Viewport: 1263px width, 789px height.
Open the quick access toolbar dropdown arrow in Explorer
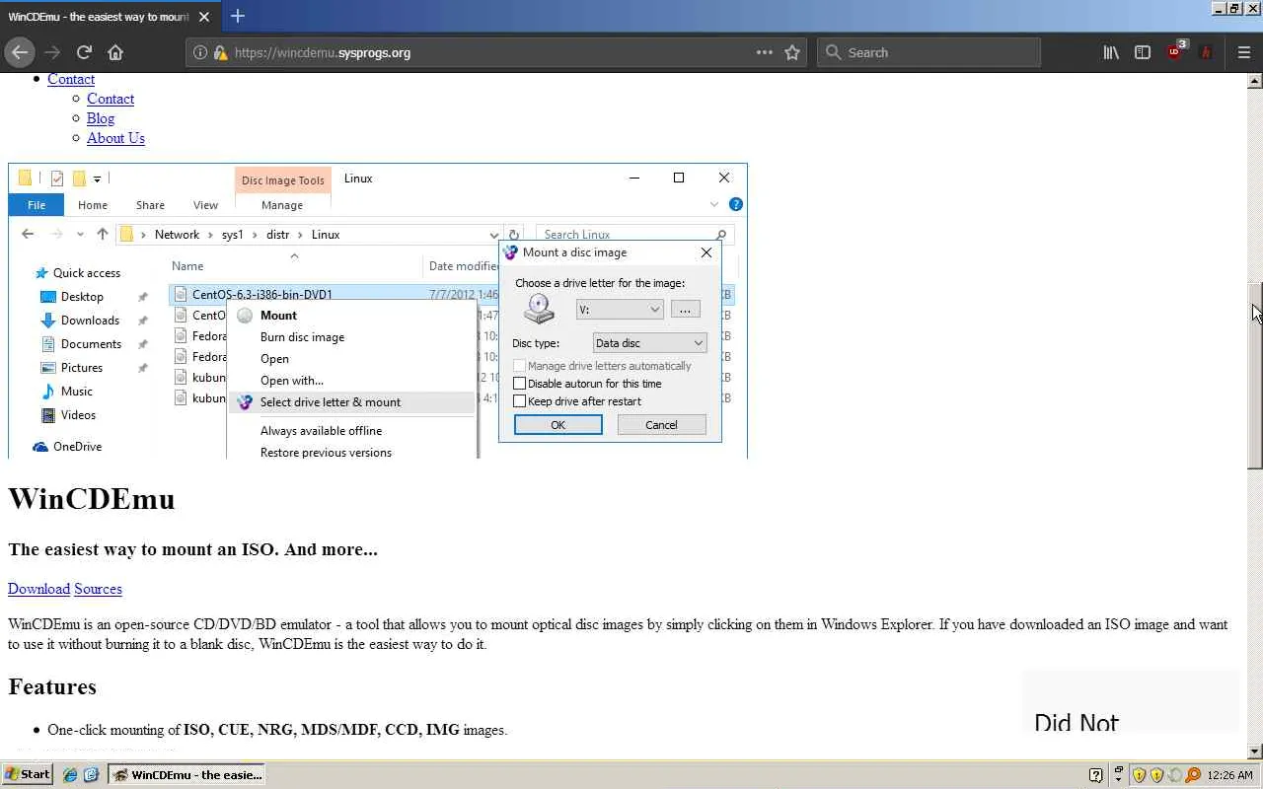(97, 179)
